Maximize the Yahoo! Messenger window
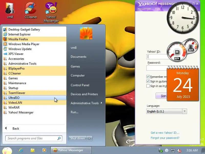Viewport: 205px width, 154px height. [194, 4]
